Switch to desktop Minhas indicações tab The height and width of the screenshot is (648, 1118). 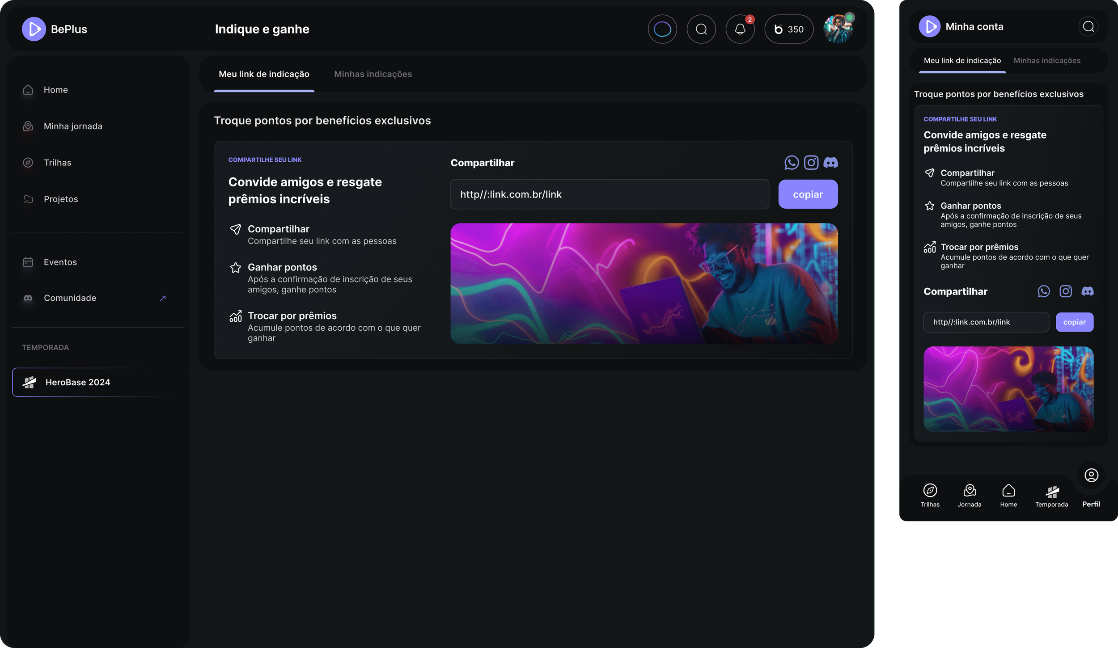[373, 74]
